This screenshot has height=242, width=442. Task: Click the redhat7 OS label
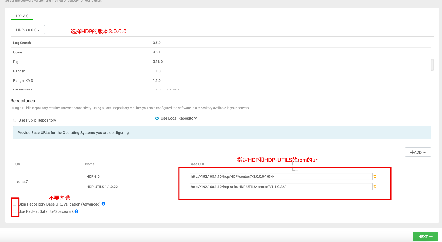22,181
